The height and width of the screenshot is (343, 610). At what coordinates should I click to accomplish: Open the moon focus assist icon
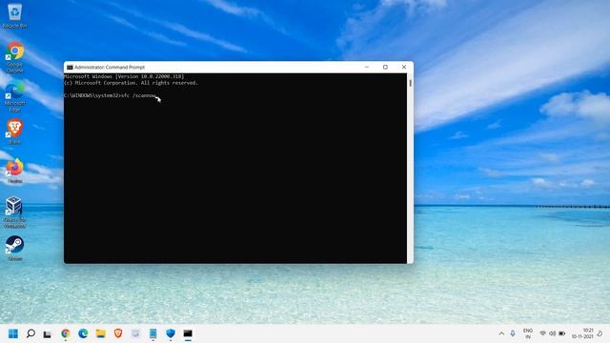pyautogui.click(x=600, y=333)
